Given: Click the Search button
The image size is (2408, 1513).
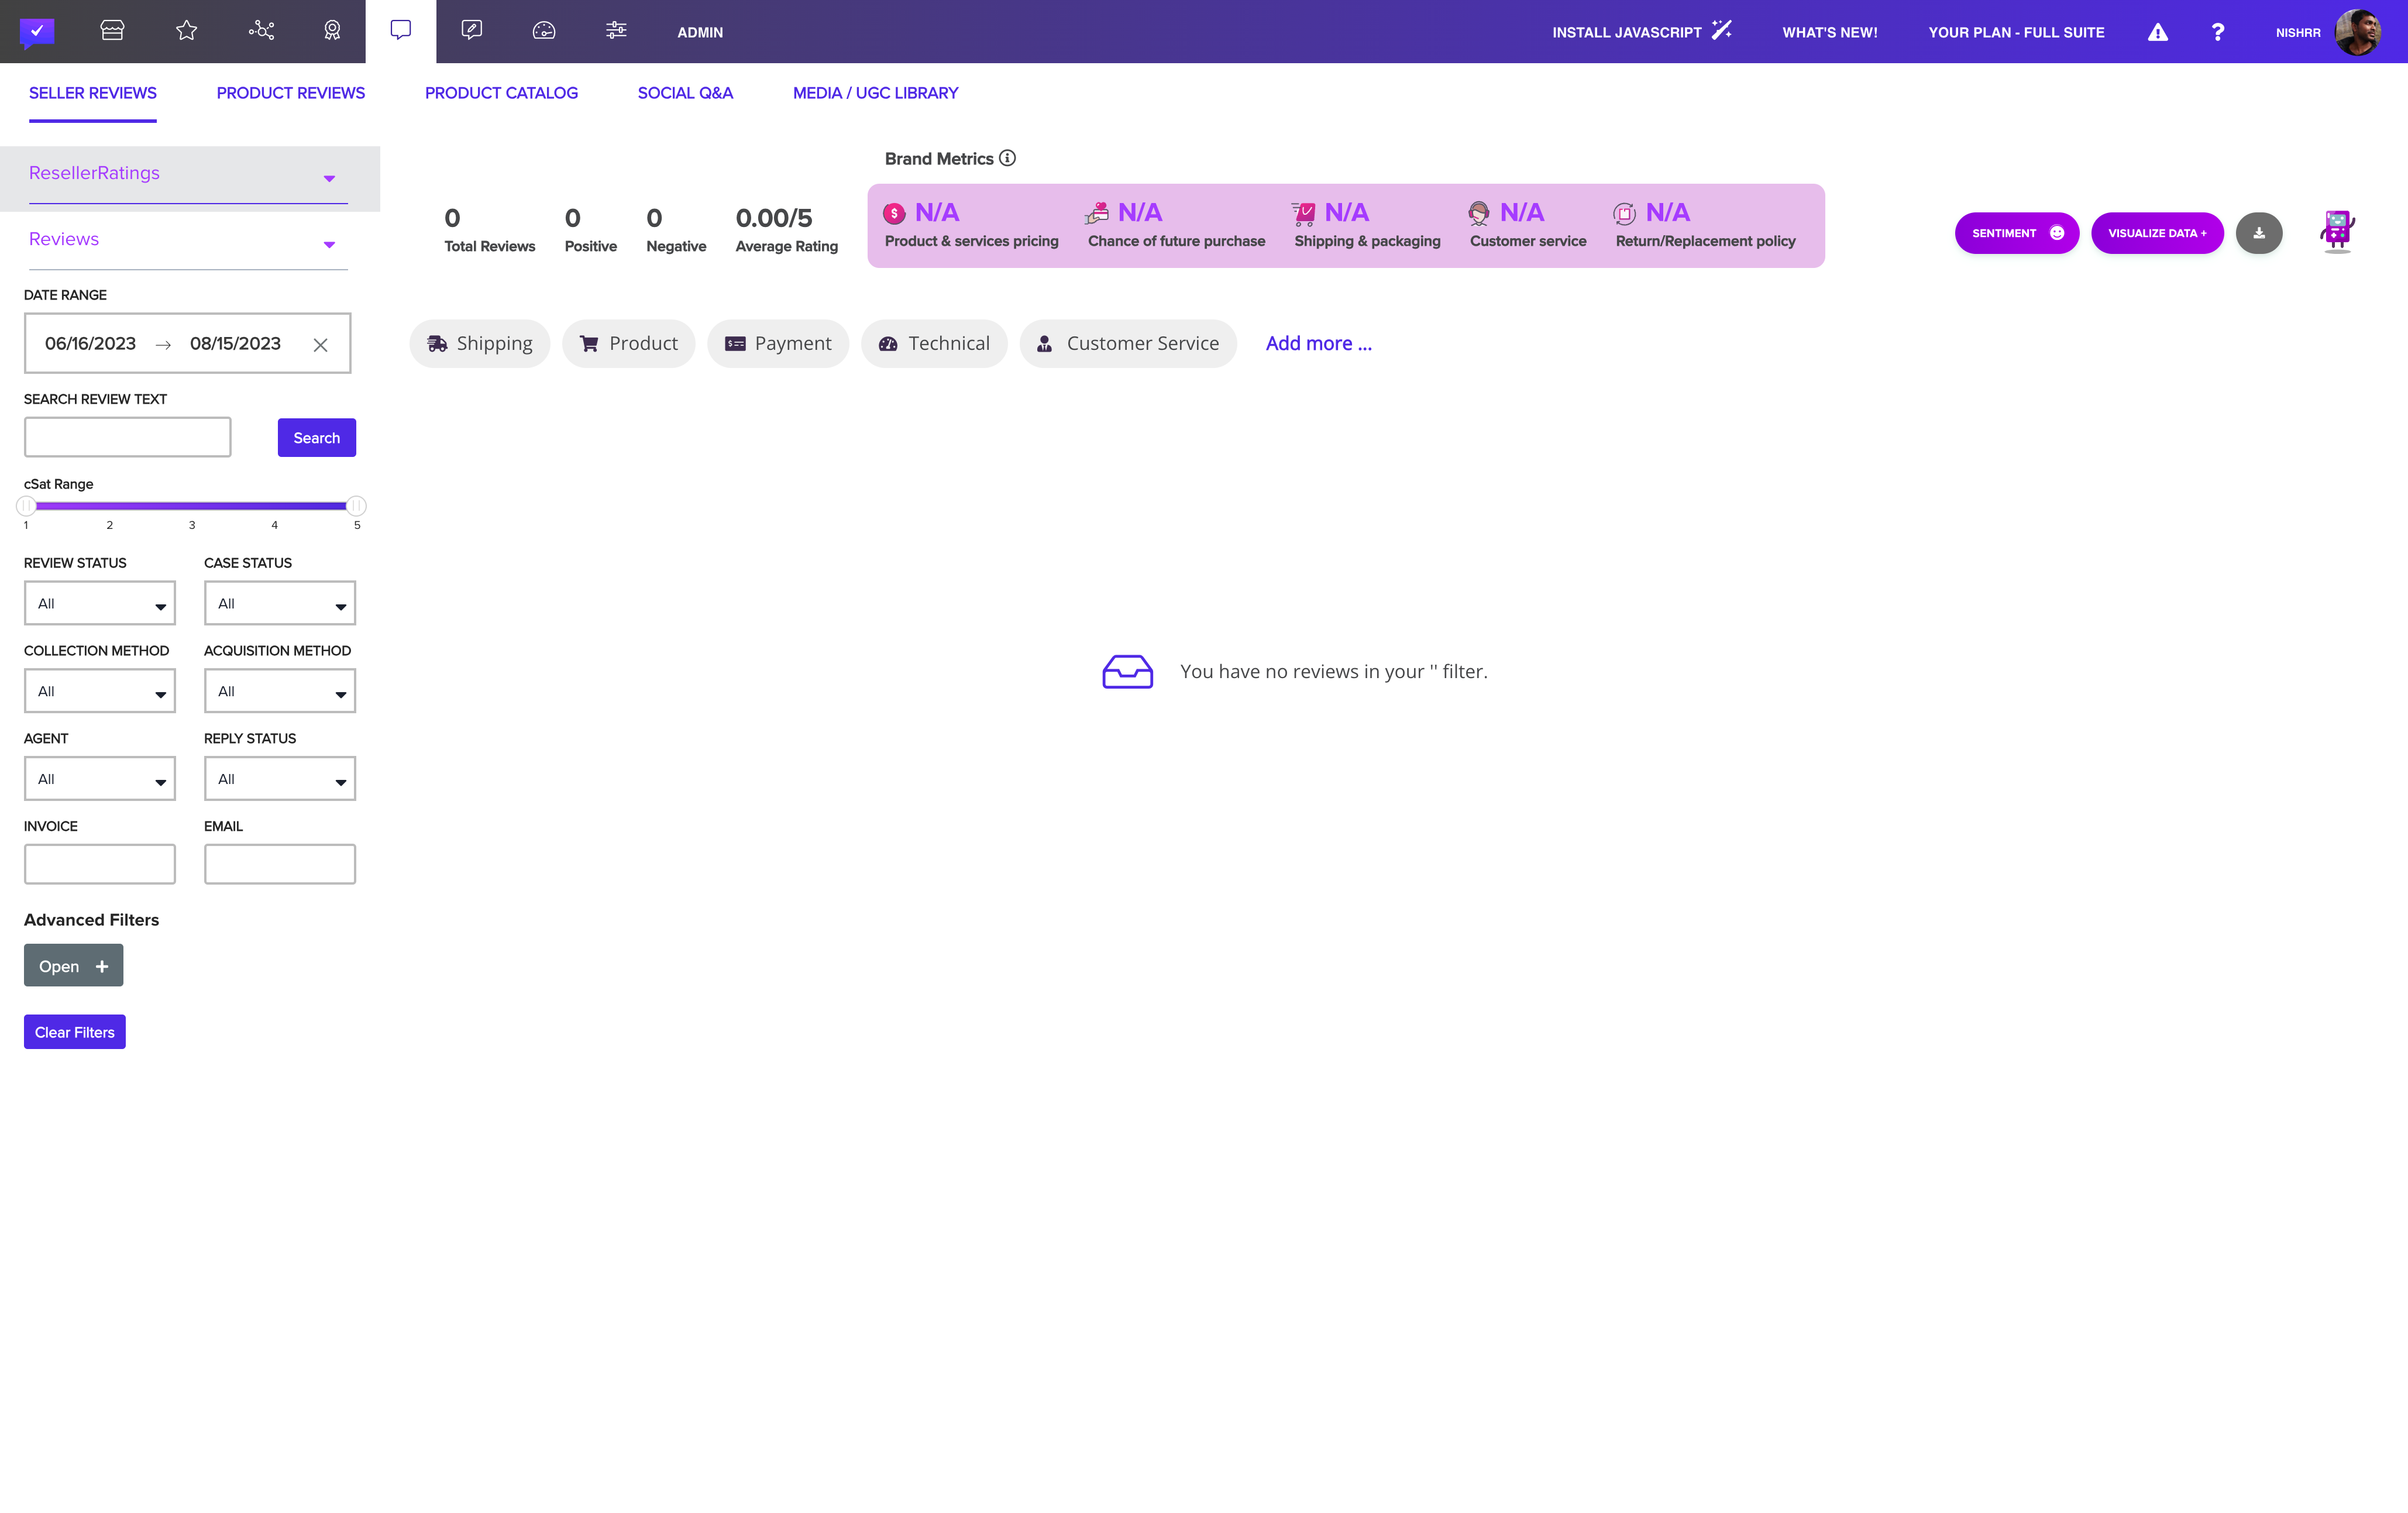Looking at the screenshot, I should (317, 438).
